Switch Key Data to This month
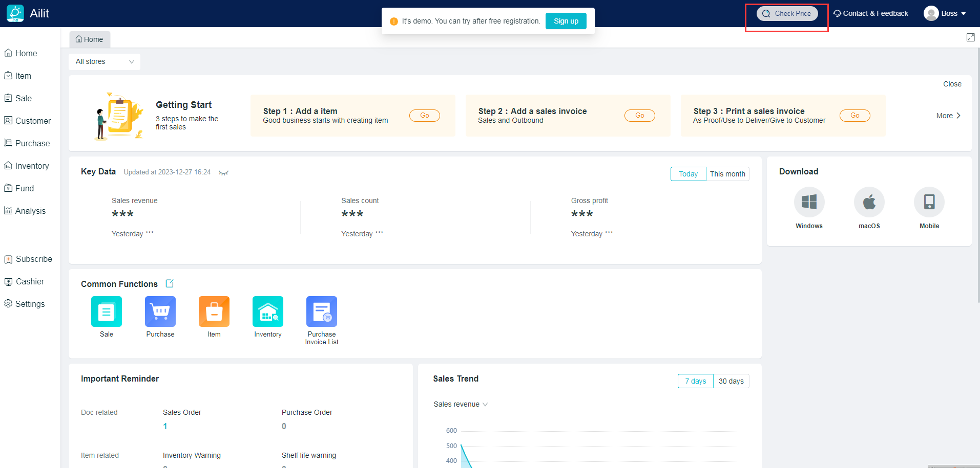The image size is (980, 468). [727, 174]
